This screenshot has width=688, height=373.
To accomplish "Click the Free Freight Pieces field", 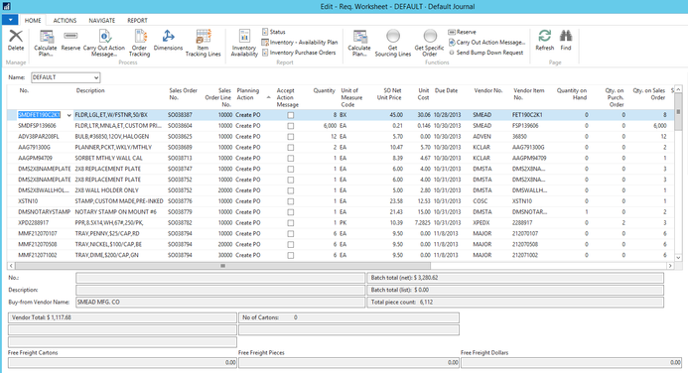I will 348,362.
